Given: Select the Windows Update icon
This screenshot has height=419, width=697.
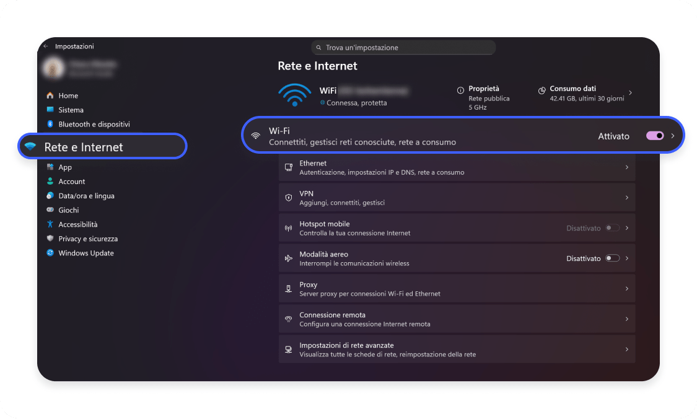Looking at the screenshot, I should pos(51,253).
